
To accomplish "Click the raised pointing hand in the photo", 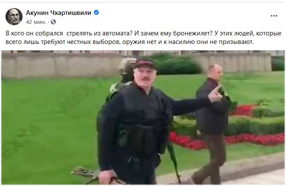I will pos(215,93).
